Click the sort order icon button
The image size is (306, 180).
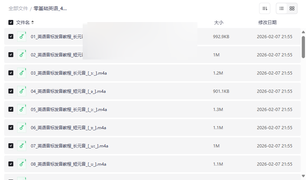265,8
